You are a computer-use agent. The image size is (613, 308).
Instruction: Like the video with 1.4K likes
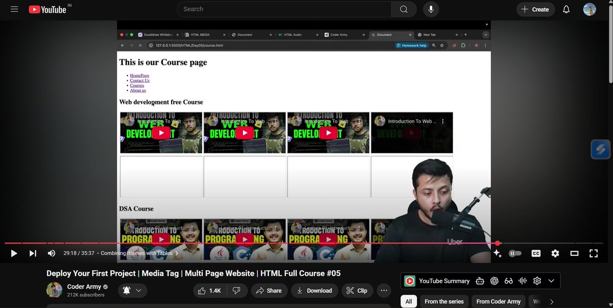209,291
